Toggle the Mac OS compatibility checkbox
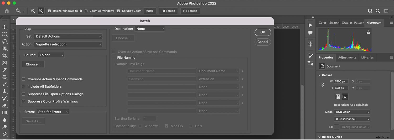This screenshot has width=394, height=140. click(x=166, y=126)
